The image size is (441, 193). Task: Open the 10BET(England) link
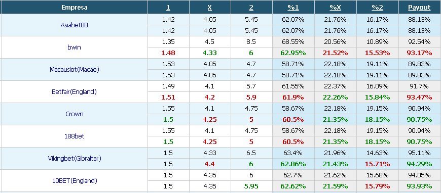coord(74,181)
